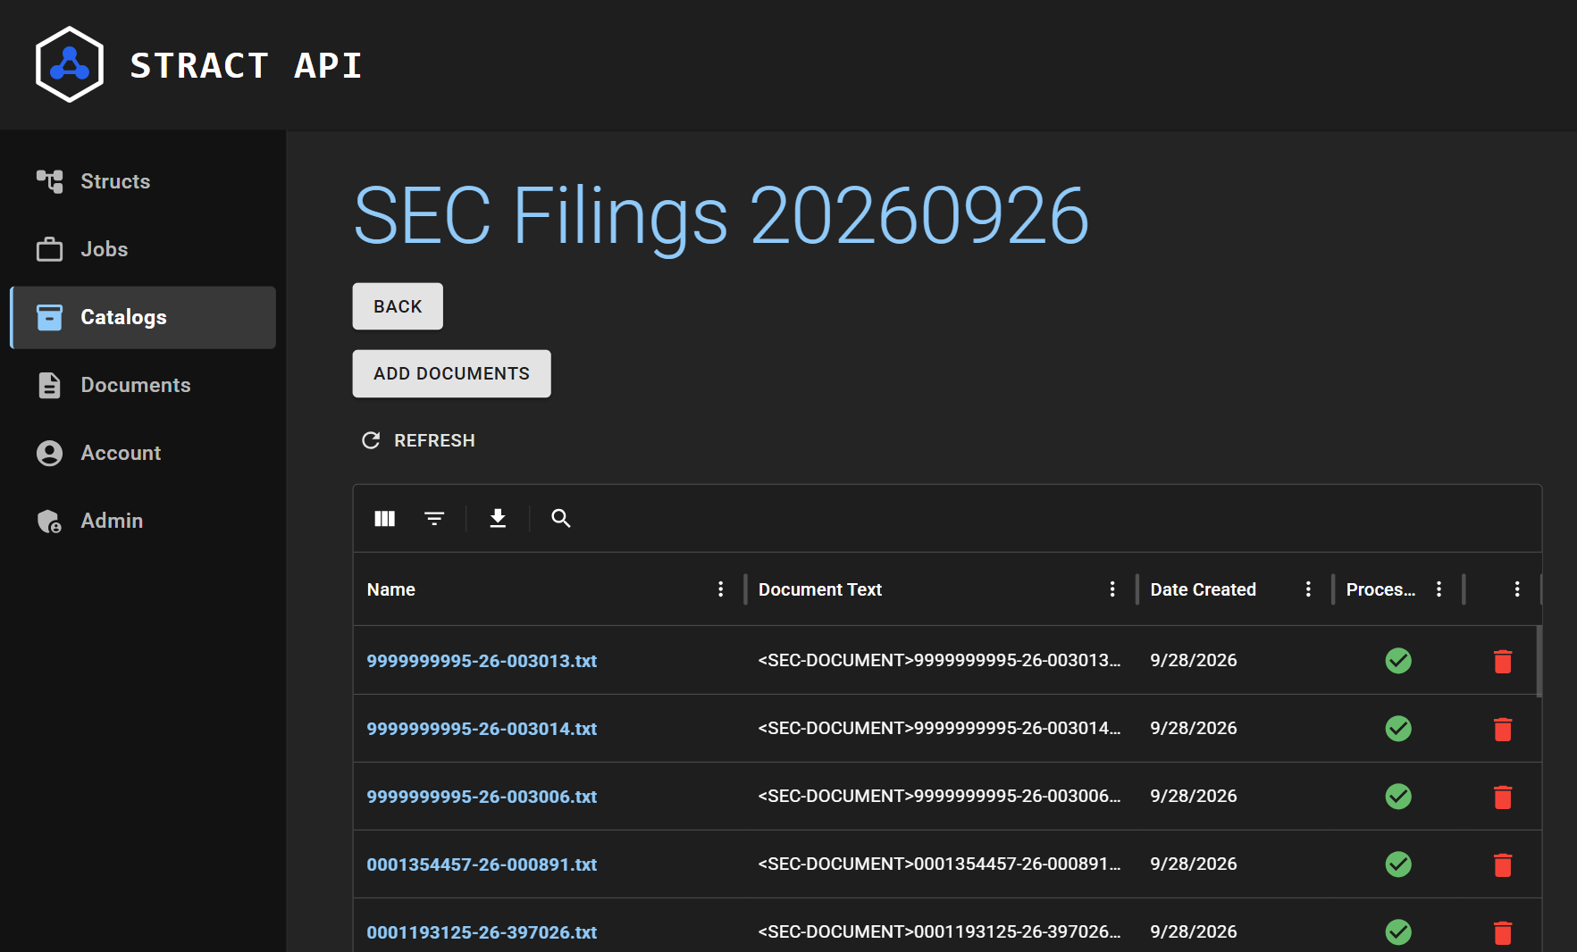The width and height of the screenshot is (1577, 952).
Task: Click the table search icon
Action: pos(561,518)
